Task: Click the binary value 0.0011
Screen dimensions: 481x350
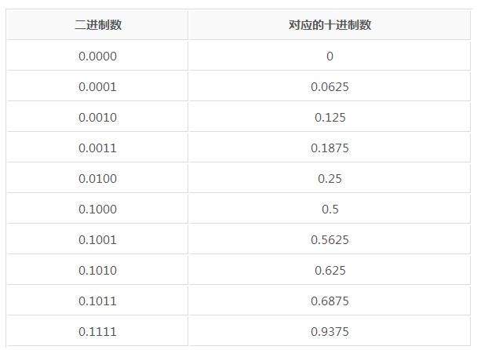Action: 98,148
